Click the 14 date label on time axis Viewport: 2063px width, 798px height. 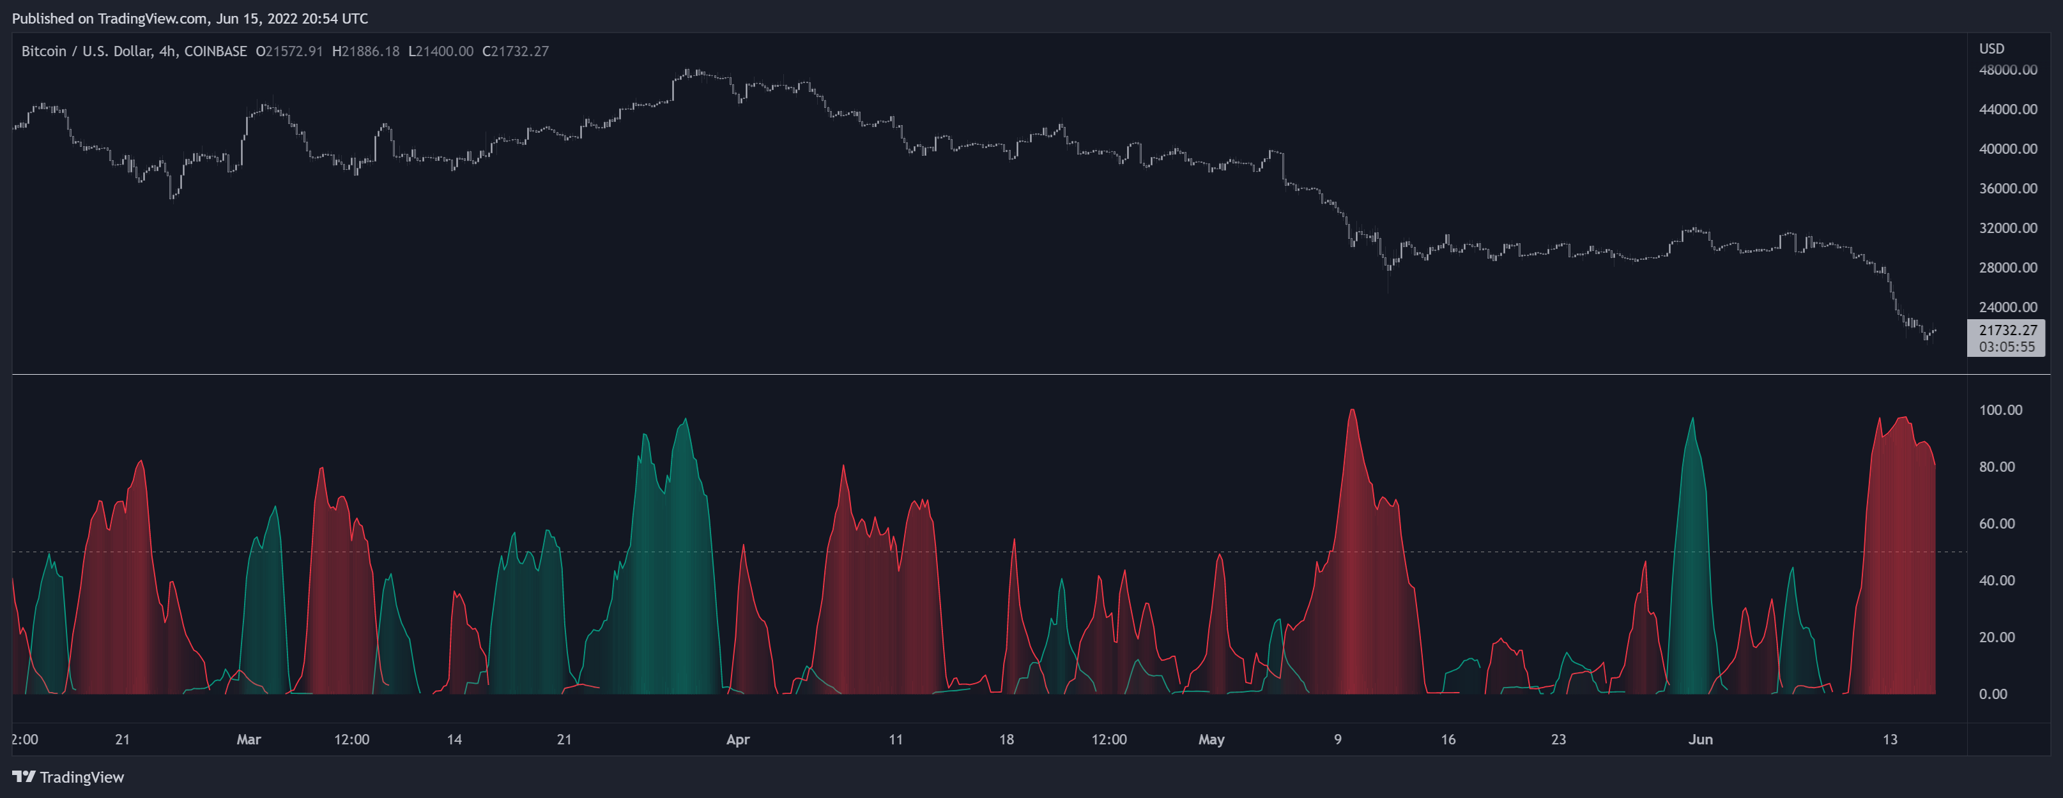454,739
